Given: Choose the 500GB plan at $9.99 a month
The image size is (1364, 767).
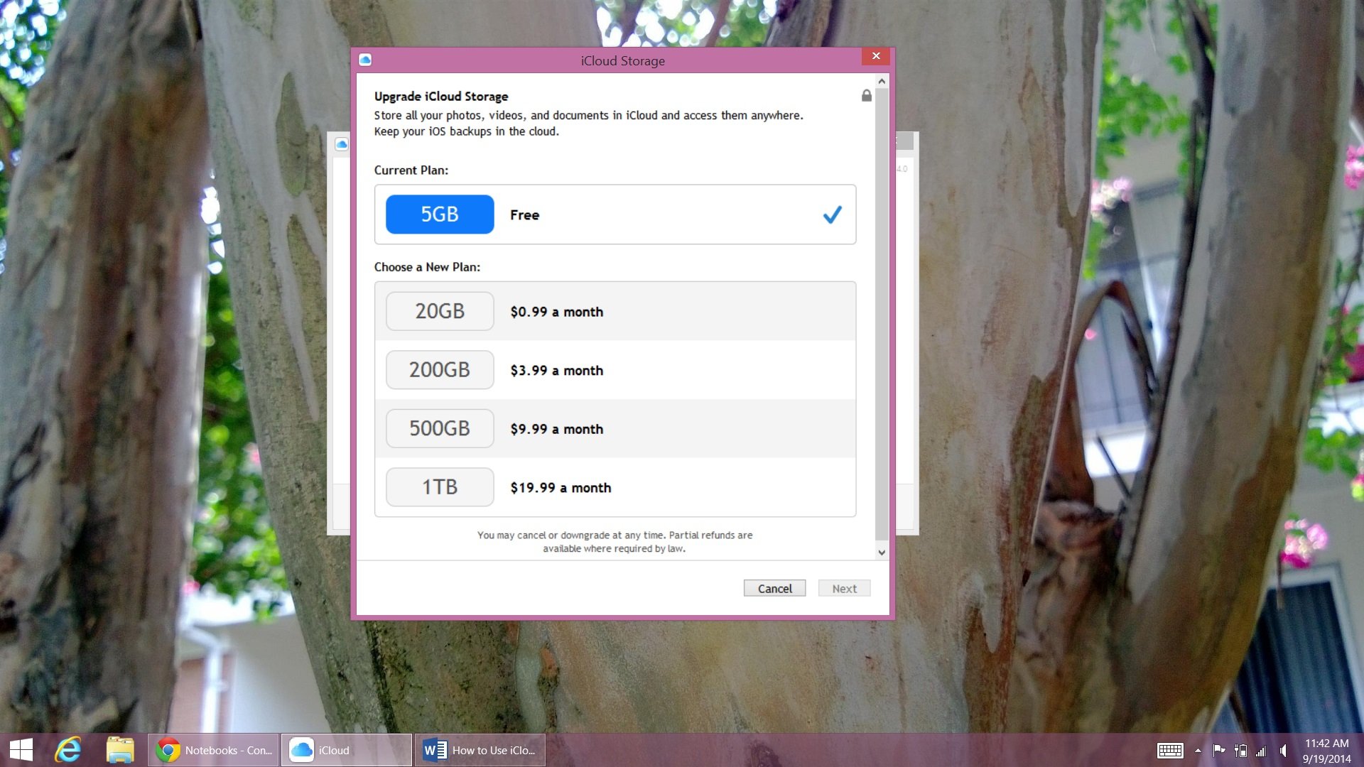Looking at the screenshot, I should (x=615, y=428).
